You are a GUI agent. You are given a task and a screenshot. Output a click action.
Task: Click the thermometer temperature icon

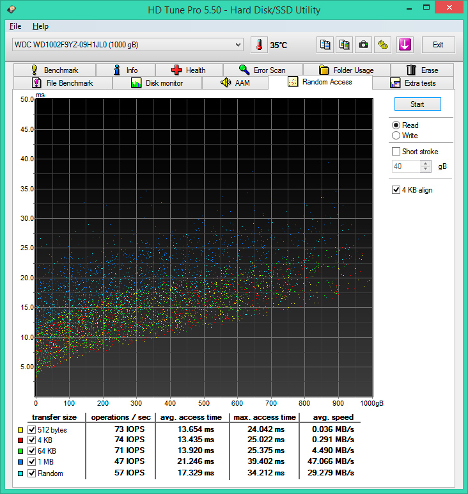(x=259, y=45)
